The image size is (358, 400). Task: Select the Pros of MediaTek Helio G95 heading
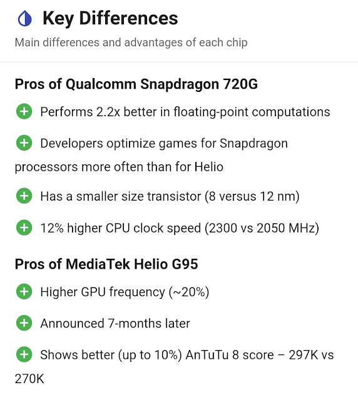tap(106, 264)
